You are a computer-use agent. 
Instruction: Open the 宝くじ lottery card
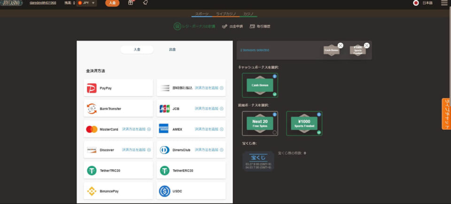258,161
